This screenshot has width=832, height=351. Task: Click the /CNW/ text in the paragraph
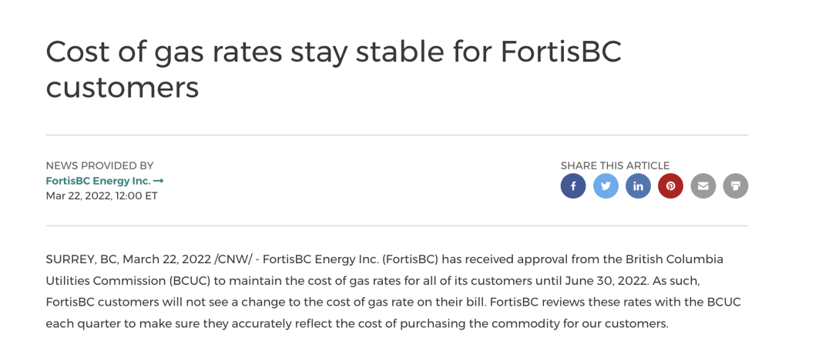(x=230, y=259)
